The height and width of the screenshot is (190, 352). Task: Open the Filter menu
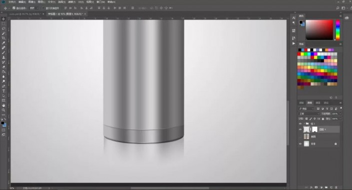point(71,2)
